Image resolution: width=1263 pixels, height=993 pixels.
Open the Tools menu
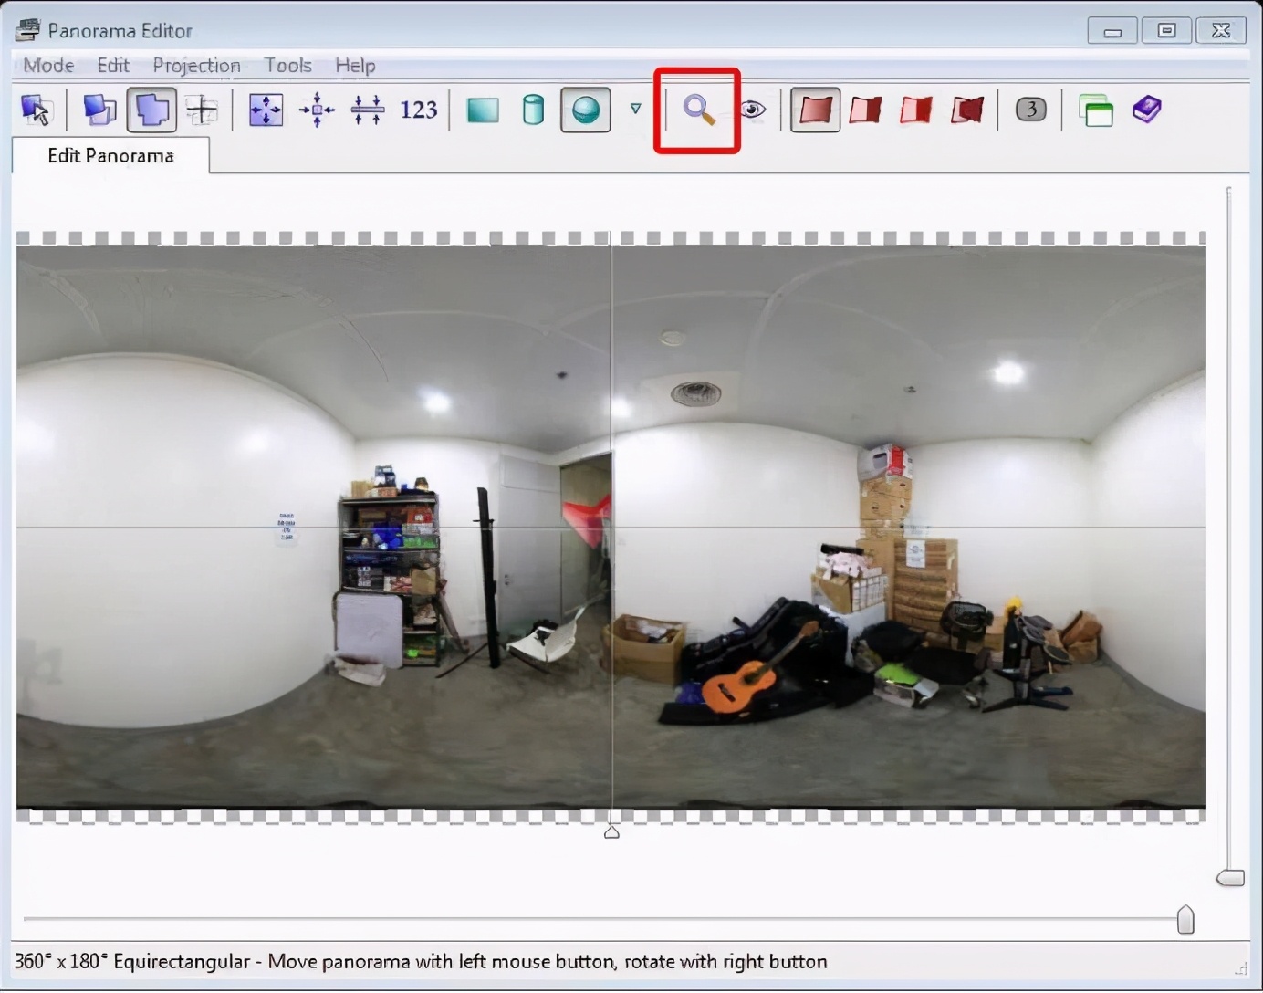[288, 66]
